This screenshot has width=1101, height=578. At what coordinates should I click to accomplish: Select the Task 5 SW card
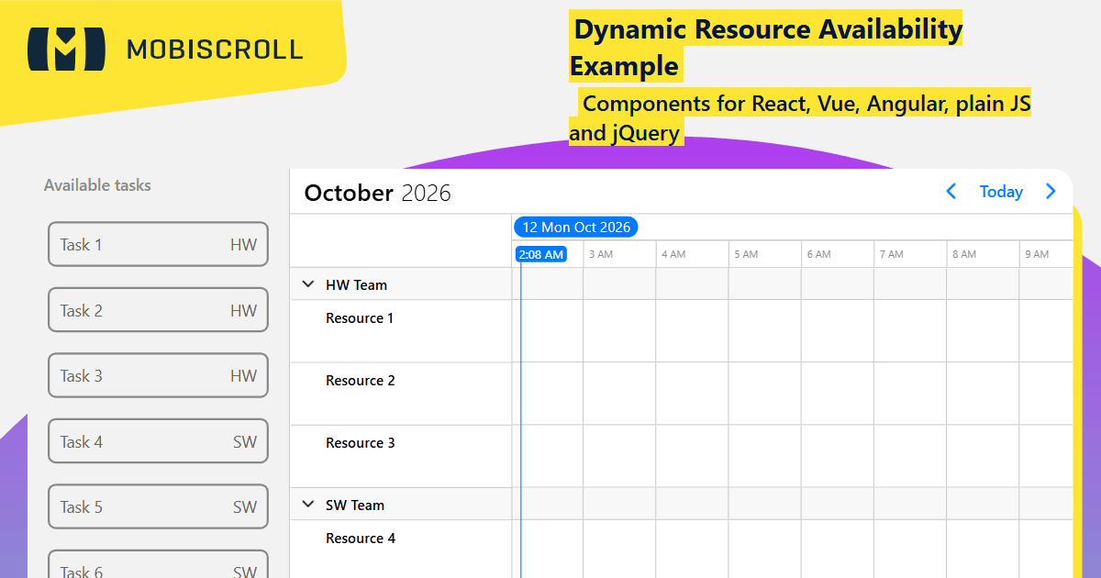[x=158, y=506]
